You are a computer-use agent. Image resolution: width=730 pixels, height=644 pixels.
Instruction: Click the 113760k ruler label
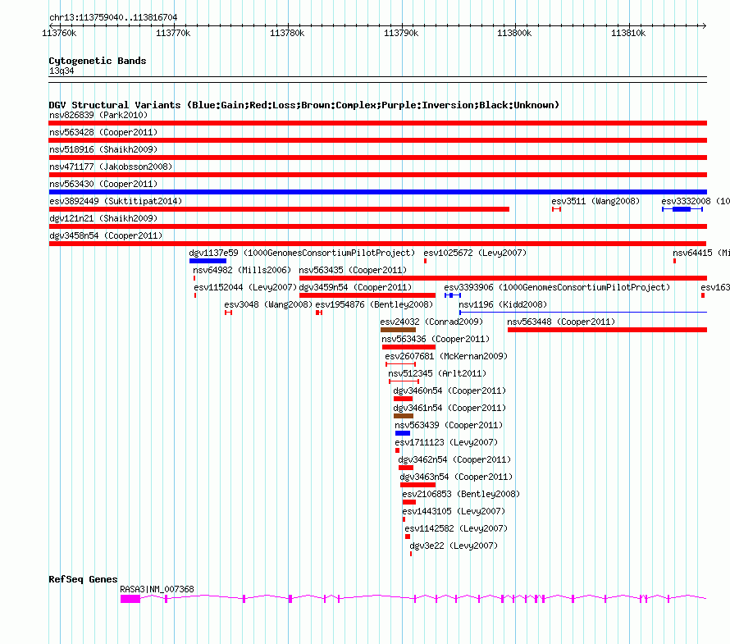tap(59, 33)
